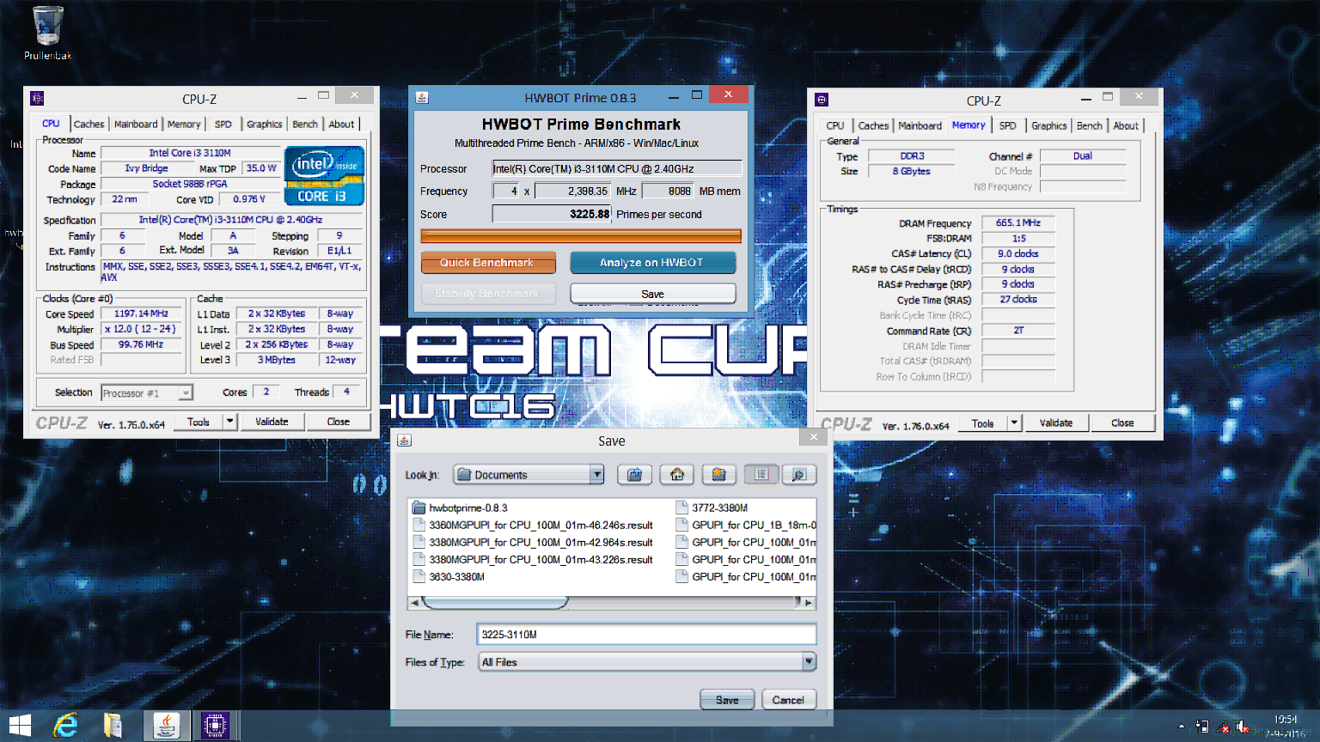Screen dimensions: 1320x742
Task: Click the Java icon in Save dialog title bar
Action: [405, 441]
